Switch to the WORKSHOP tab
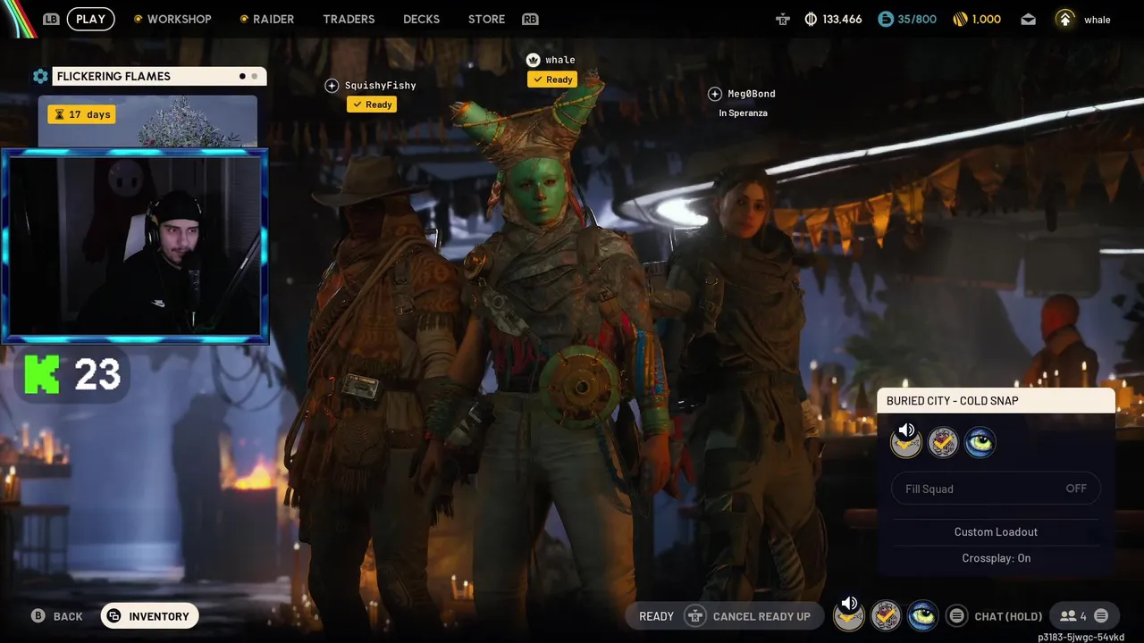This screenshot has height=643, width=1144. (172, 19)
